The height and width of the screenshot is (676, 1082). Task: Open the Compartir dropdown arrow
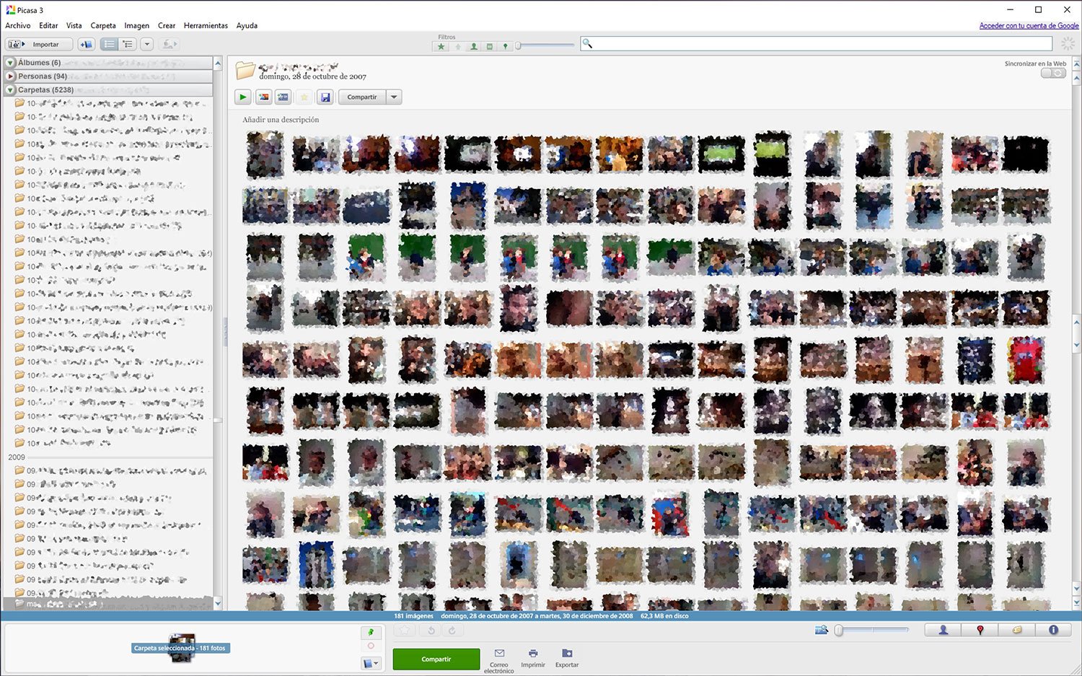pyautogui.click(x=394, y=97)
